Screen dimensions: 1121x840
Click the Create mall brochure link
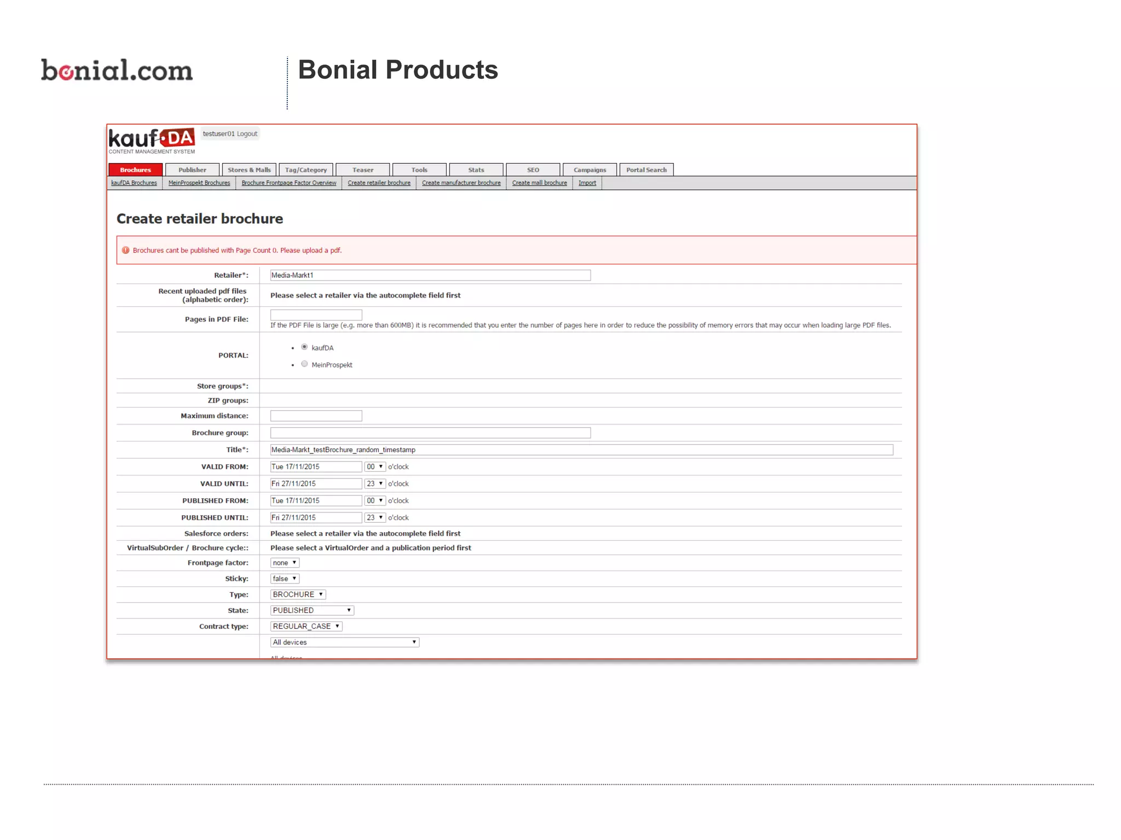(x=540, y=183)
